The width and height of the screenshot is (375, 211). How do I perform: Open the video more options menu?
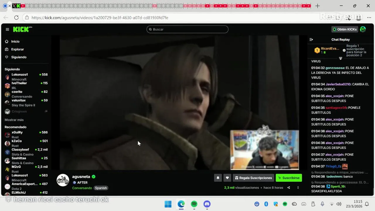298,188
